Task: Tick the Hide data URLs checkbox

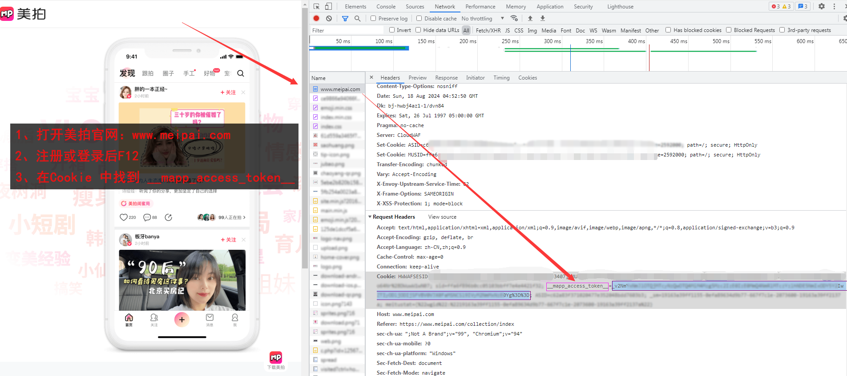Action: coord(418,30)
